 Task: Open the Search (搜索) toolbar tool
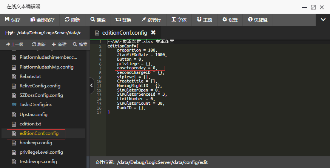coord(98,20)
